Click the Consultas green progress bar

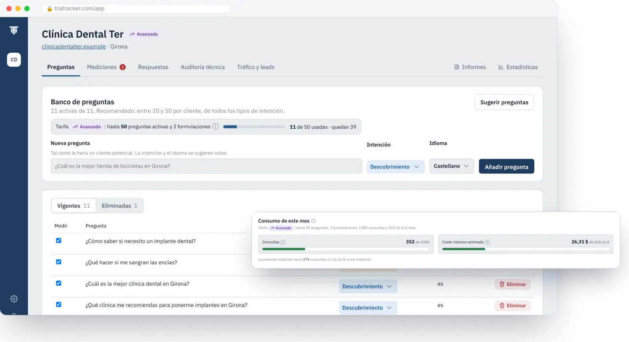[x=346, y=249]
